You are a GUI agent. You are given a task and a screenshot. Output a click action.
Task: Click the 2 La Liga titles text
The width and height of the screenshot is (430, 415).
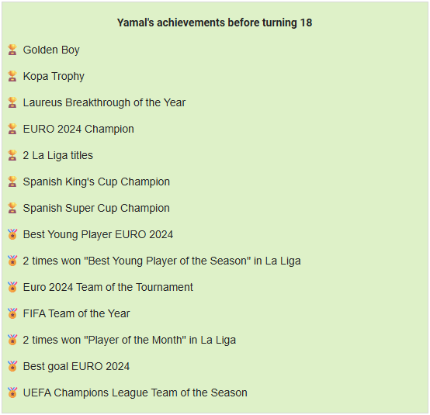[58, 156]
